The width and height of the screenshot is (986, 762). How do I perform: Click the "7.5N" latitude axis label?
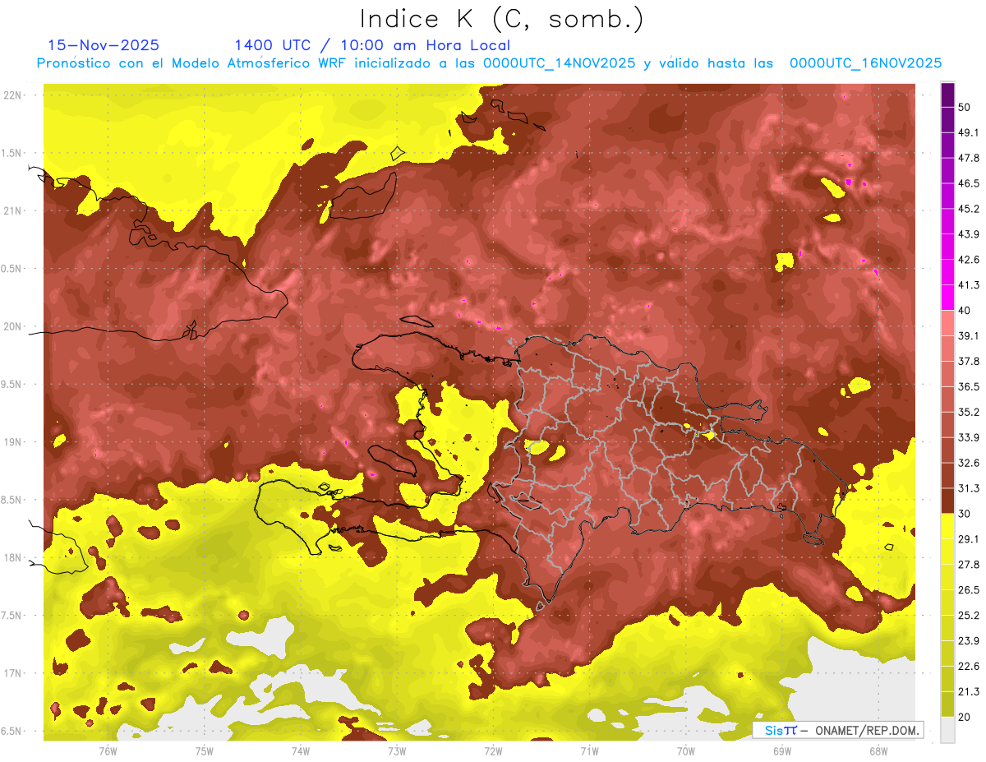(12, 616)
